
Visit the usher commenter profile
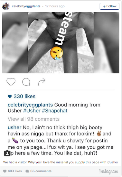point(14,127)
